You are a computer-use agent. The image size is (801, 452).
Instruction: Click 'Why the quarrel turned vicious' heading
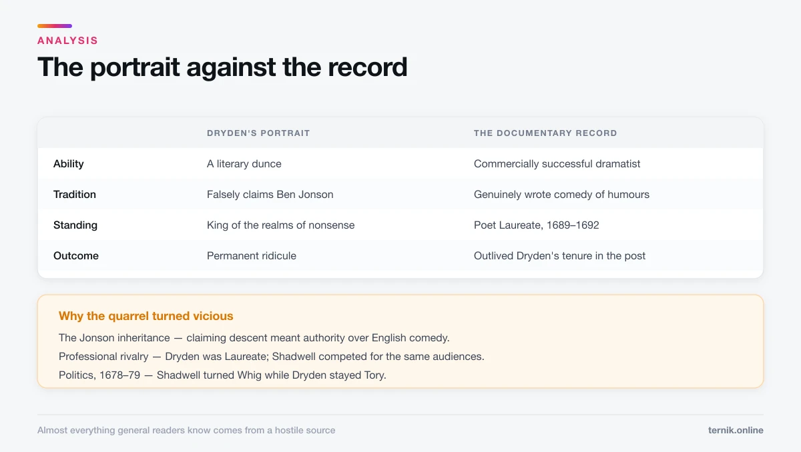[x=146, y=316]
